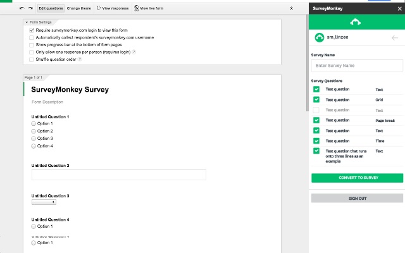Collapse the toolbar with the double chevron icon
405x253 pixels.
[x=291, y=8]
